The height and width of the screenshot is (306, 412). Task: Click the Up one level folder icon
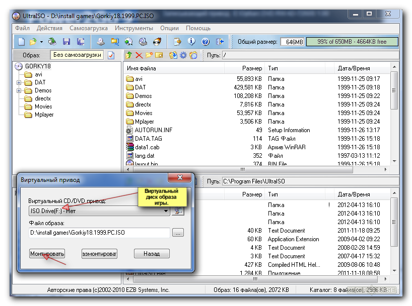pos(129,55)
